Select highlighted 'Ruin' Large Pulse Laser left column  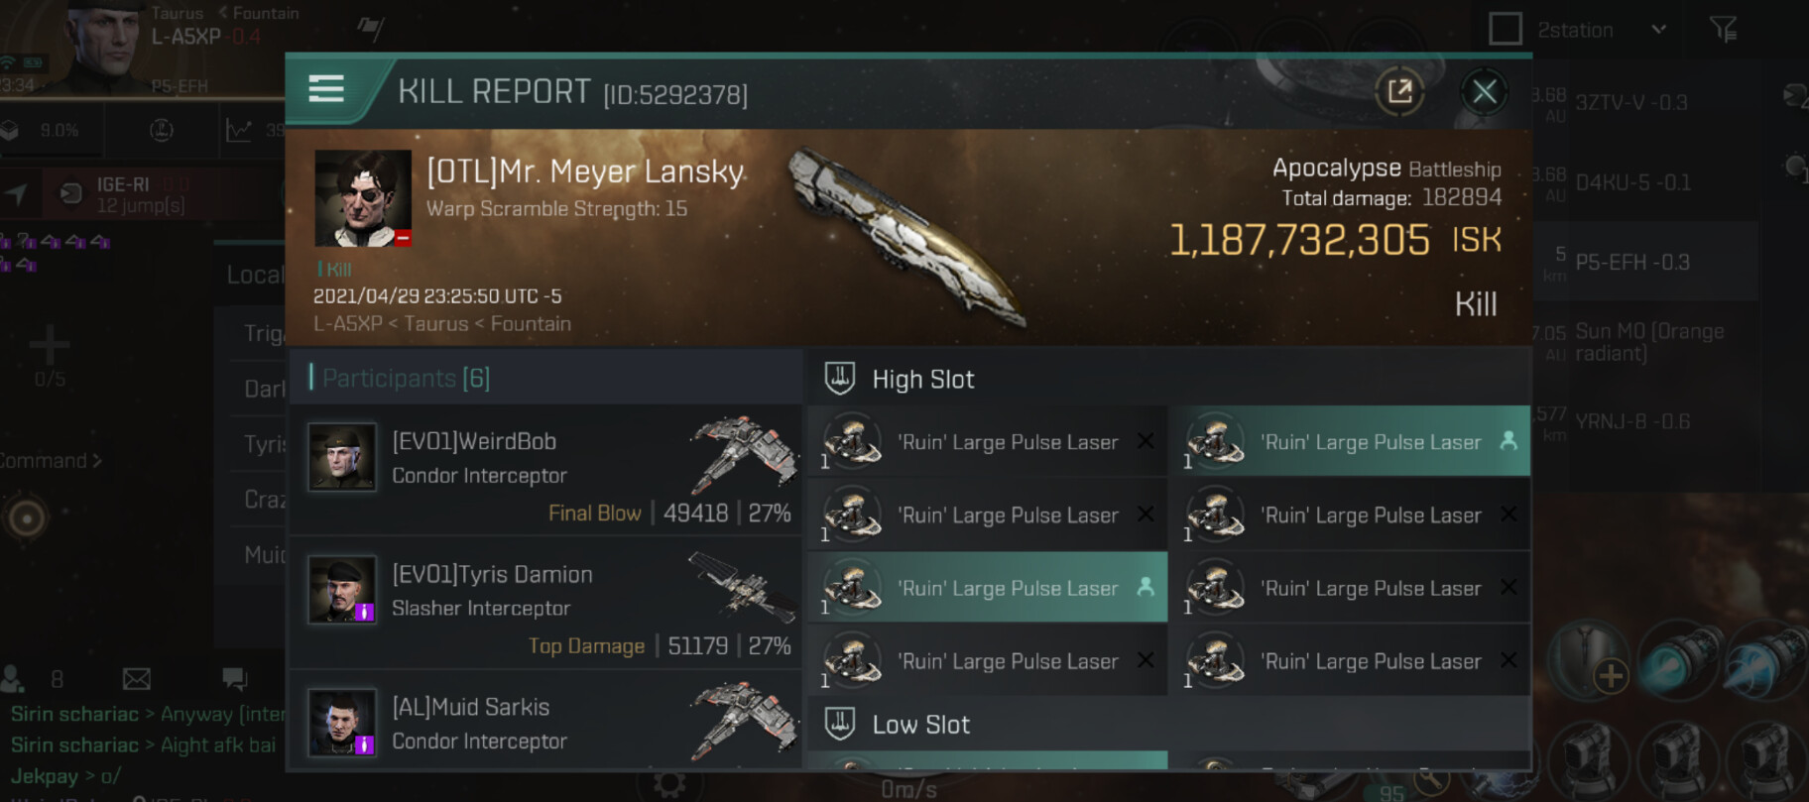coord(988,587)
